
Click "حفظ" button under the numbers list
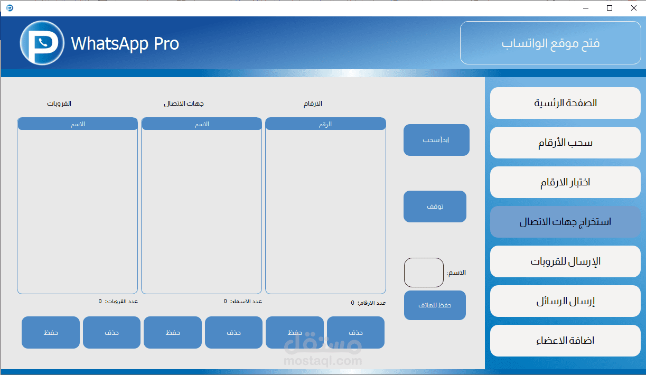point(295,333)
